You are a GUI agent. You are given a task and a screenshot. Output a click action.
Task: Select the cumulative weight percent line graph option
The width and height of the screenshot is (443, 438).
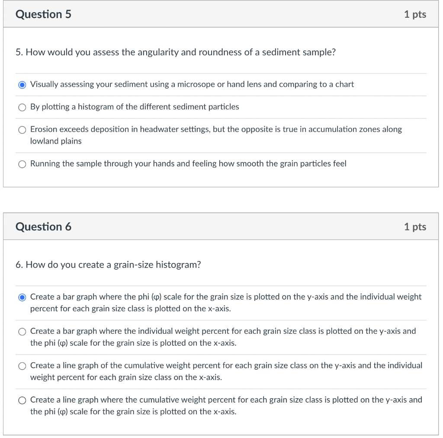pyautogui.click(x=22, y=366)
